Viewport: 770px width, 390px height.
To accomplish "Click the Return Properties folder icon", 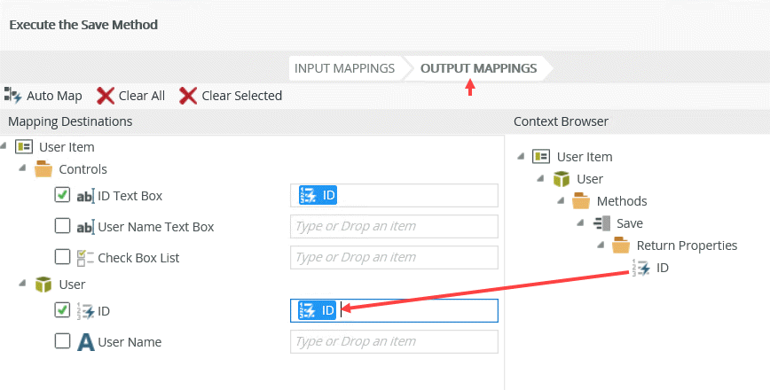I will [622, 246].
